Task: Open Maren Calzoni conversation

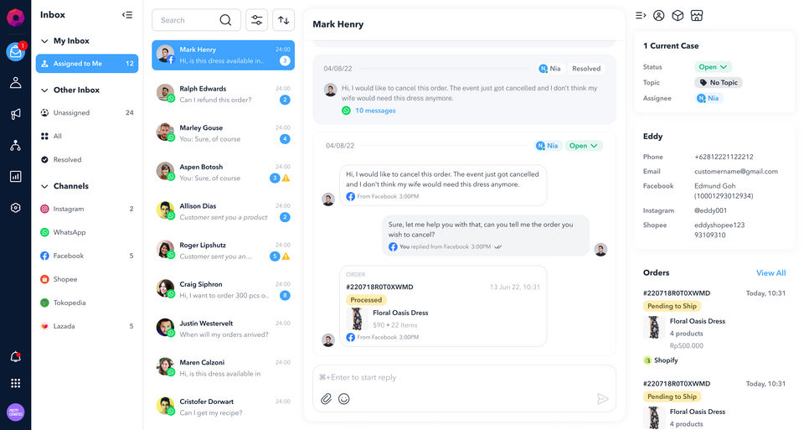Action: (x=223, y=368)
